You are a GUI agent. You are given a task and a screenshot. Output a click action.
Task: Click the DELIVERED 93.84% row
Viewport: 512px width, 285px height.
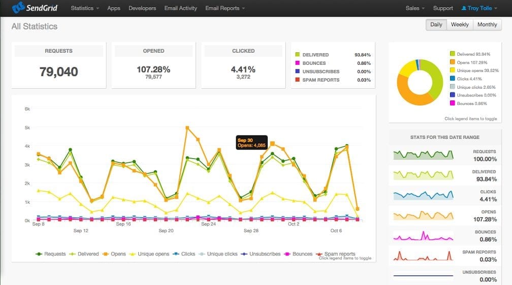point(333,55)
